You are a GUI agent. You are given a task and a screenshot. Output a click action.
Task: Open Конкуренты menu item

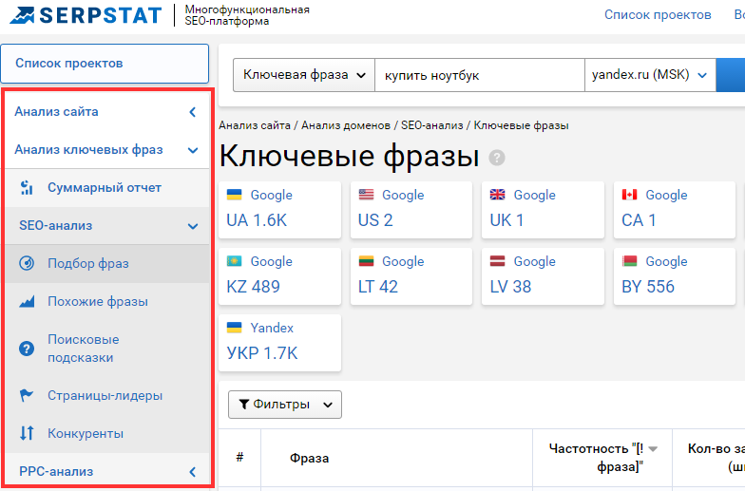point(107,433)
